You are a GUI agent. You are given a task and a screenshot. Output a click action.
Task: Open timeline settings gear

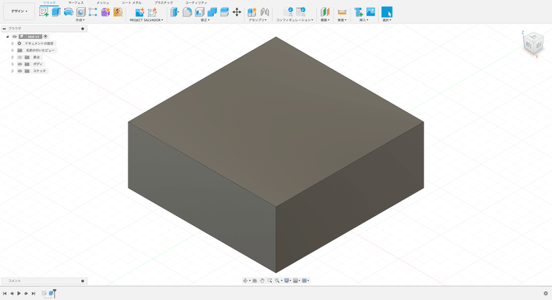pos(546,293)
